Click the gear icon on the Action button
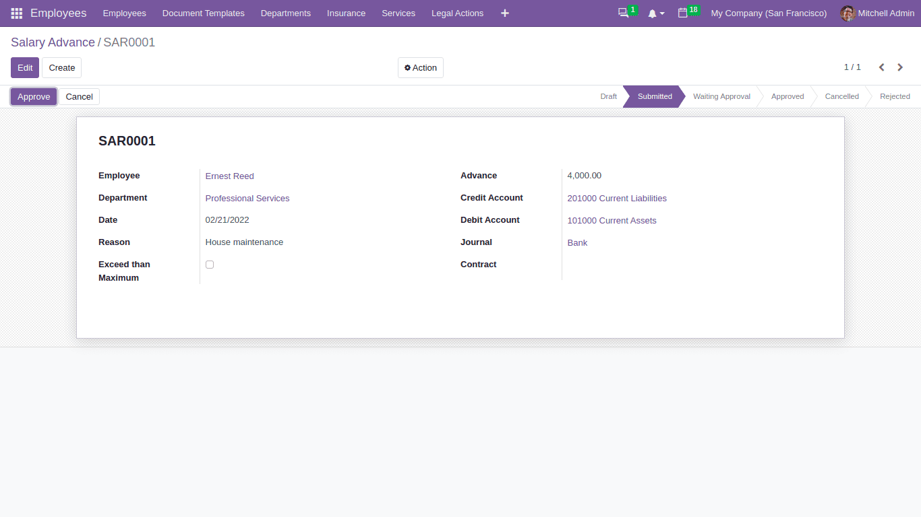This screenshot has width=921, height=517. pos(407,67)
